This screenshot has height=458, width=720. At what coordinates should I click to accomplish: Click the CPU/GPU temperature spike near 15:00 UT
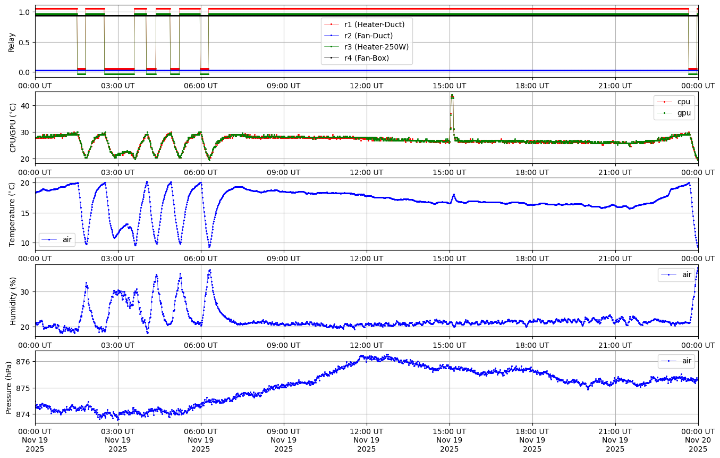click(452, 96)
